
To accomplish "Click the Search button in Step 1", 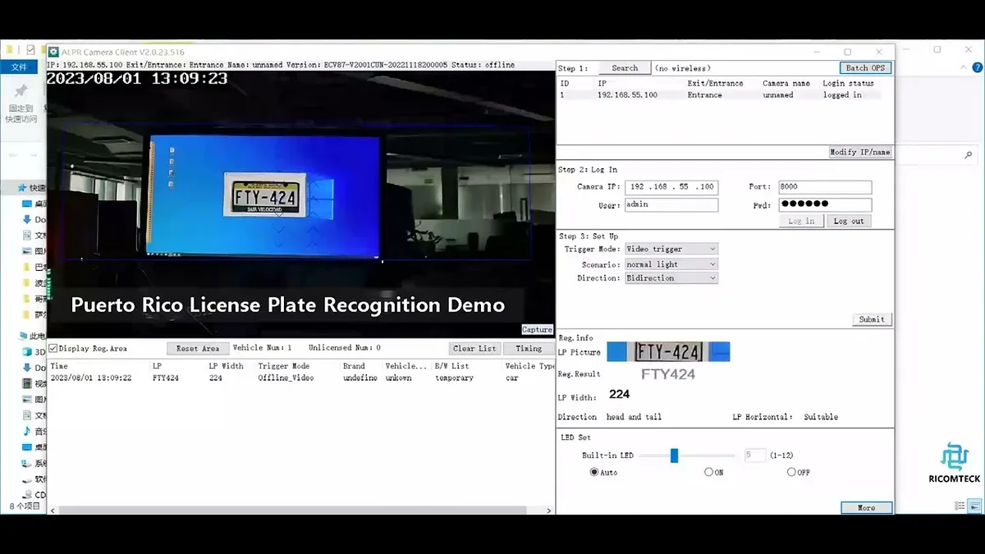I will point(625,68).
